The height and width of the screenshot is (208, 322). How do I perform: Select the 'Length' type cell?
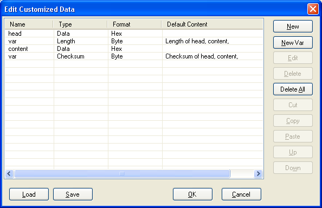click(x=66, y=41)
